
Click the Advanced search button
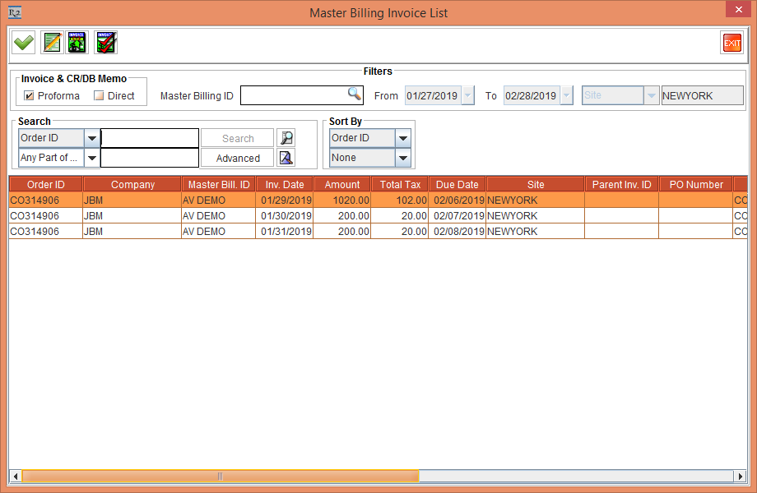point(237,157)
